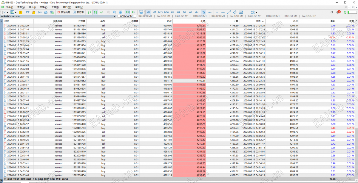Open the shapes objects tool icon

(x=253, y=12)
